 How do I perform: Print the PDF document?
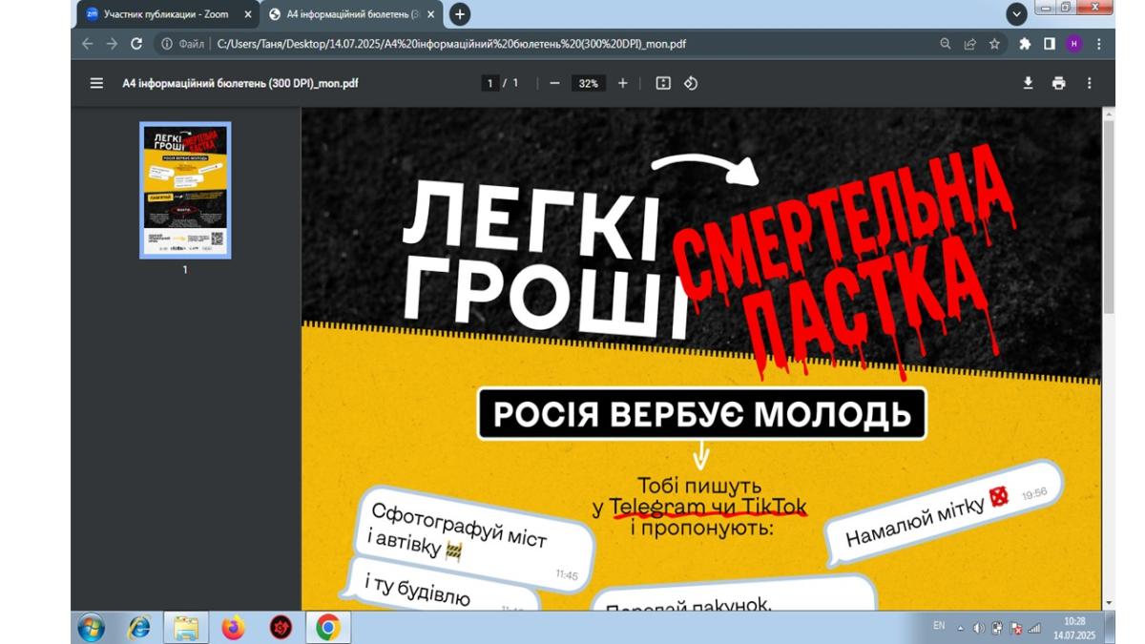tap(1058, 83)
